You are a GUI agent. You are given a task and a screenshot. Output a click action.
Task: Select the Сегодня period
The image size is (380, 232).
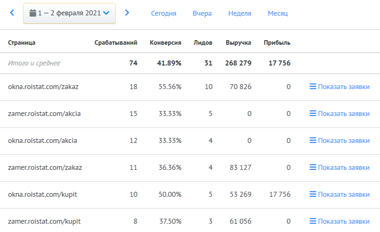[x=164, y=13]
